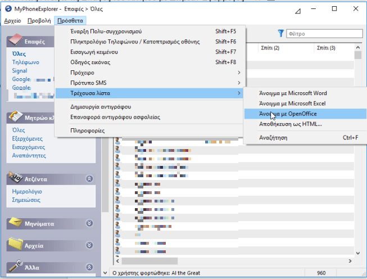Expand the Τρέχουσα λίστα submenu
Image resolution: width=367 pixels, height=279 pixels.
tap(150, 93)
